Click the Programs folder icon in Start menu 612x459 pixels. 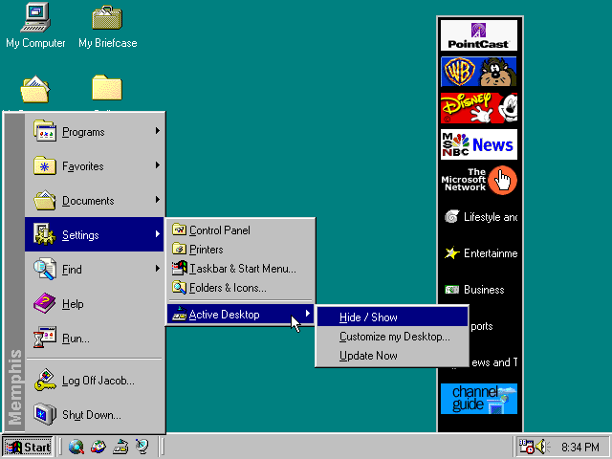click(45, 131)
